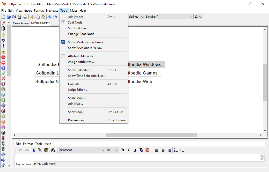This screenshot has height=172, width=269.
Task: Click inside the note text input area
Action: click(x=138, y=157)
